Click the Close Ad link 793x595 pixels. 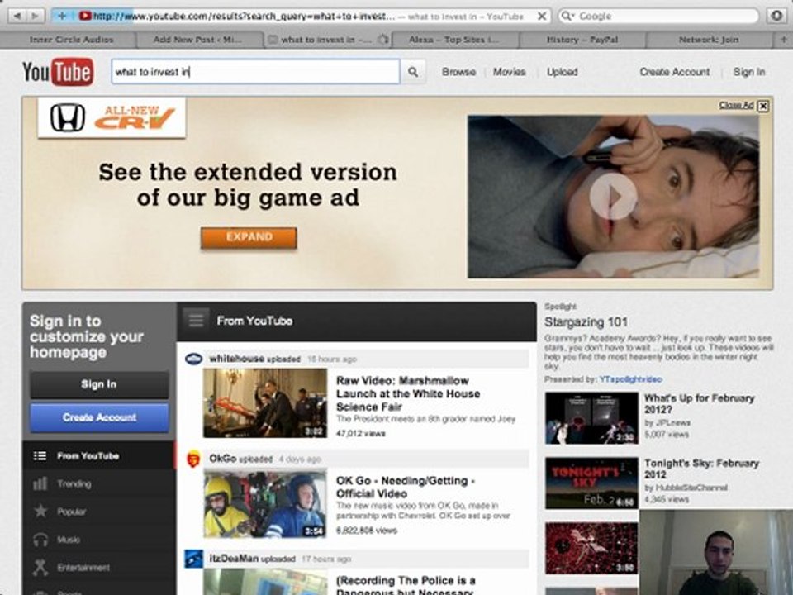click(736, 105)
